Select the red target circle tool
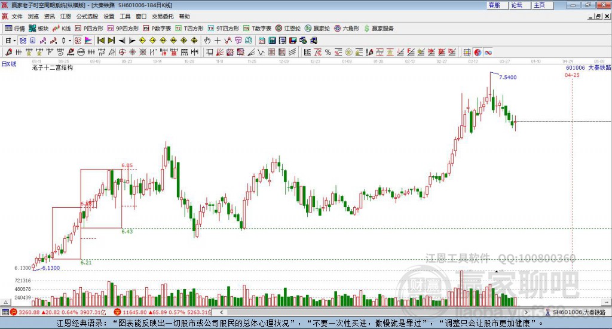Screen dimensions: 612x329 [x=122, y=52]
